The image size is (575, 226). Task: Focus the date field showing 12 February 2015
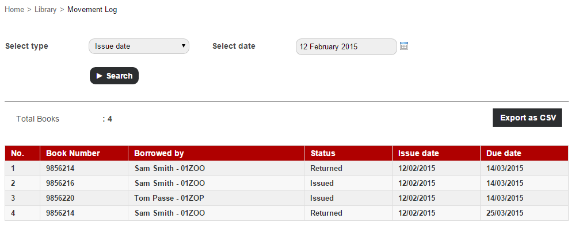pyautogui.click(x=346, y=47)
